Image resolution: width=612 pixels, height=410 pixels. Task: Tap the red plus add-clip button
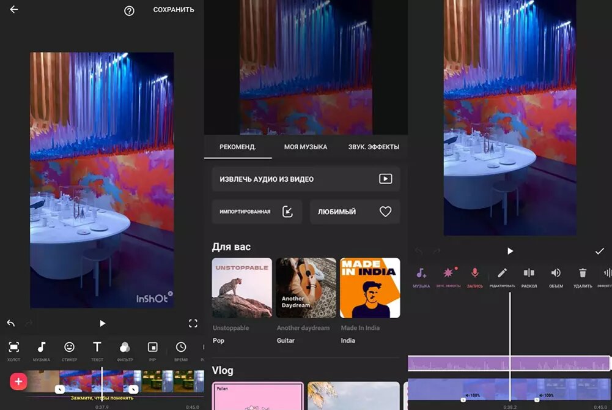pyautogui.click(x=18, y=381)
